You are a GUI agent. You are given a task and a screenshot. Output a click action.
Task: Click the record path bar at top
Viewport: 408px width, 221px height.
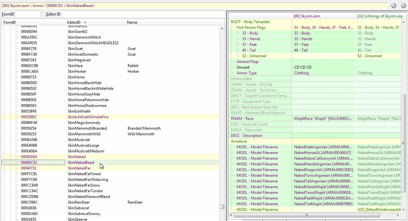point(194,6)
